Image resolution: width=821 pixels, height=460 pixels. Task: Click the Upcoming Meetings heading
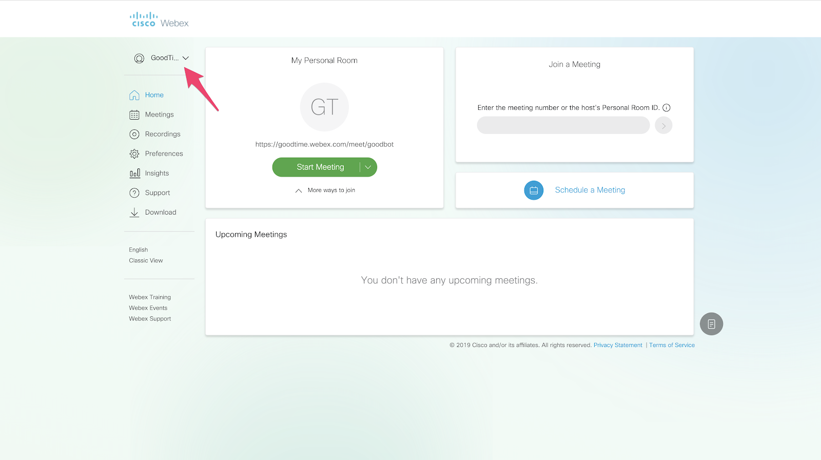(x=251, y=235)
